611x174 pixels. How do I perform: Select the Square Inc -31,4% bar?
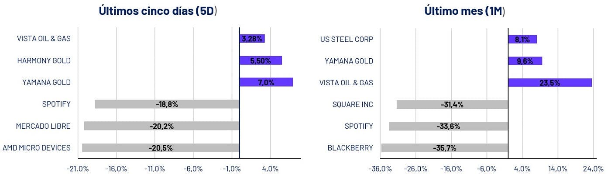[x=453, y=104]
